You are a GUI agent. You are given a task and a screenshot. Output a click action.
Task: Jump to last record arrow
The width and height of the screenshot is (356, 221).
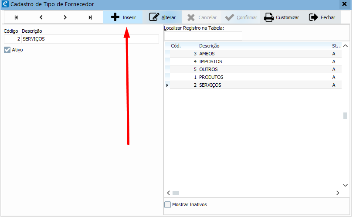point(90,17)
